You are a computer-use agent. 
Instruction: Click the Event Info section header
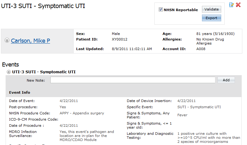(20, 92)
